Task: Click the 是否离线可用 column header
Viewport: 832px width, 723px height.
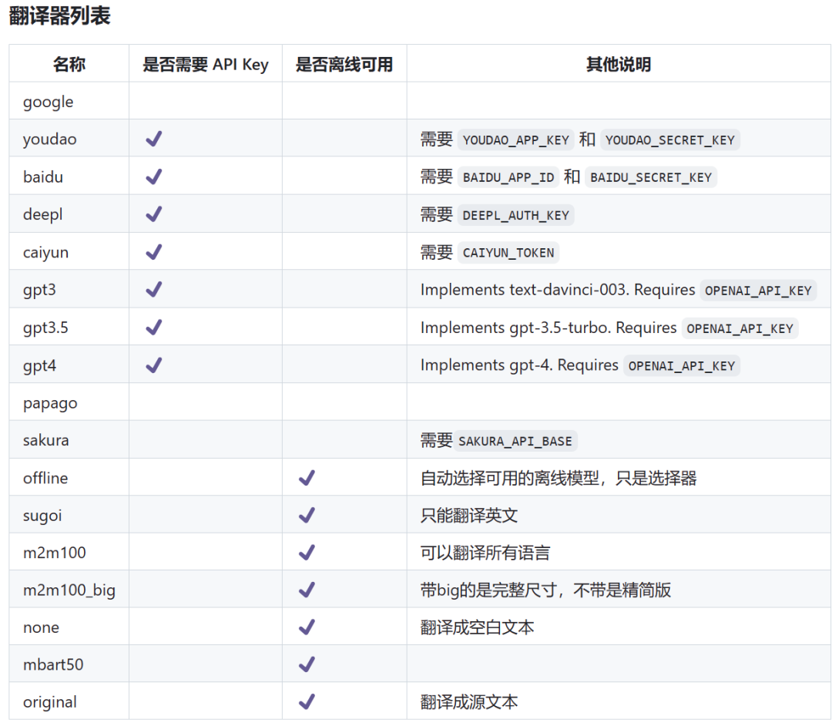Action: click(344, 64)
